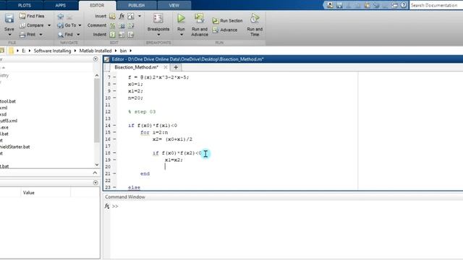
Task: Expand the arrow after bin in path
Action: click(130, 51)
